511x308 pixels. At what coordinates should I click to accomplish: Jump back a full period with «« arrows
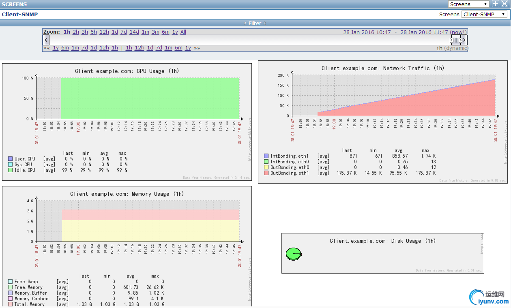coord(47,48)
